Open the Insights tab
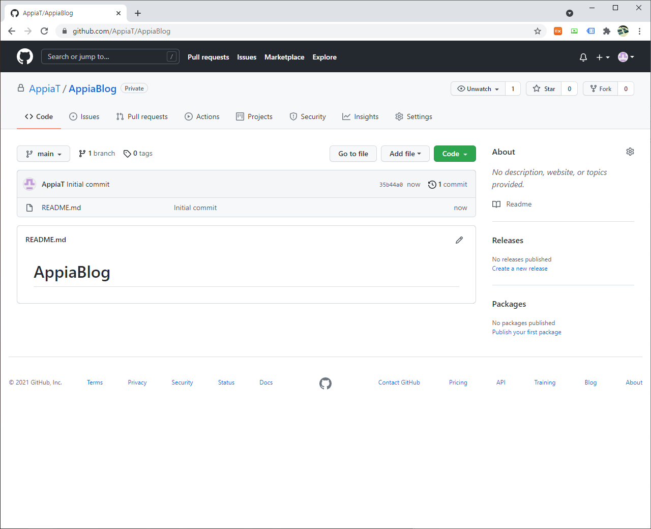This screenshot has width=651, height=529. tap(361, 116)
